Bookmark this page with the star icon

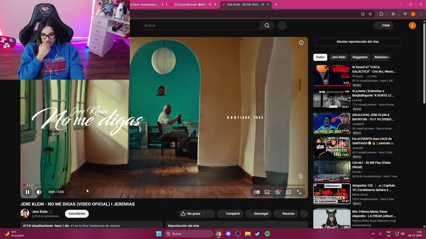tap(370, 14)
